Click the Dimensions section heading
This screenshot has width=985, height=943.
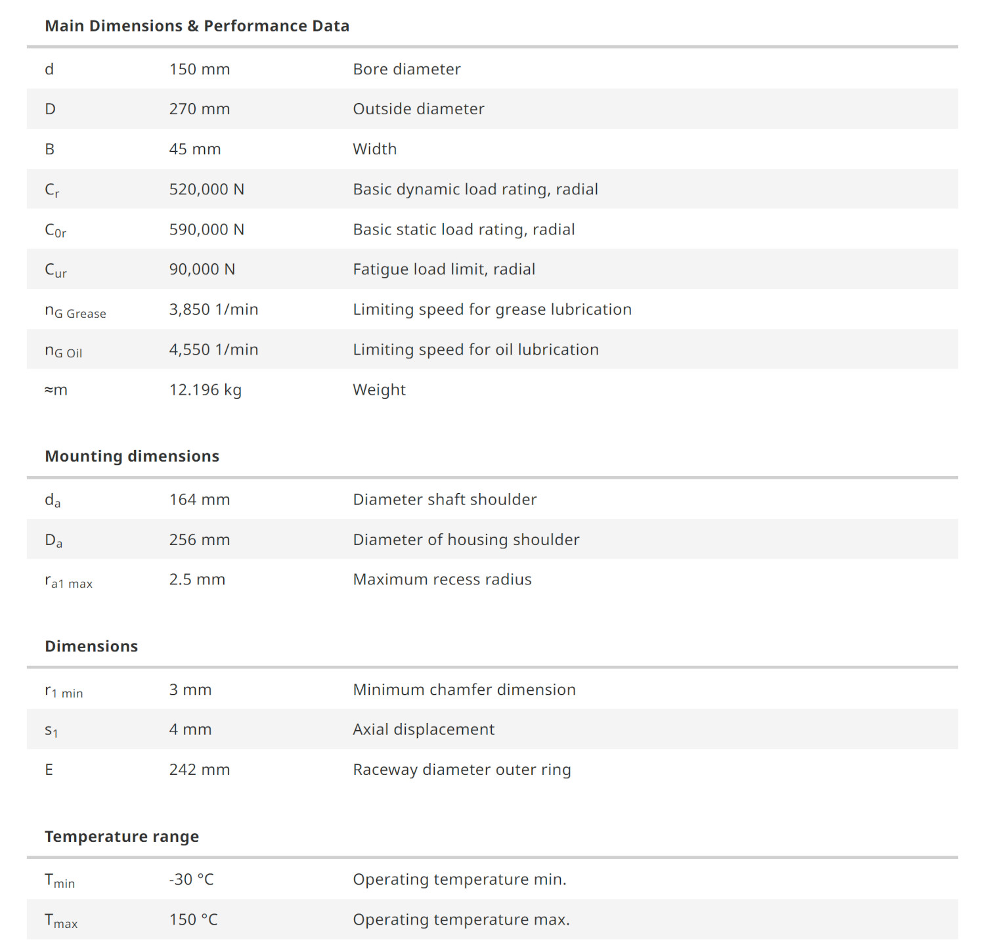point(91,646)
